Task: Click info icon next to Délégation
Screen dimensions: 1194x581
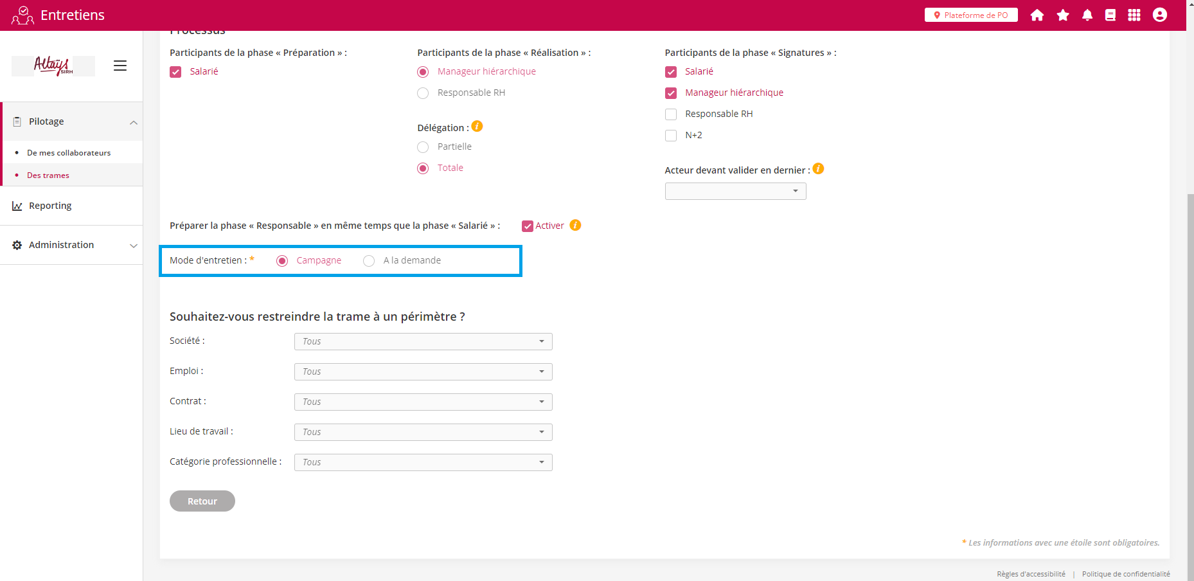Action: point(477,127)
